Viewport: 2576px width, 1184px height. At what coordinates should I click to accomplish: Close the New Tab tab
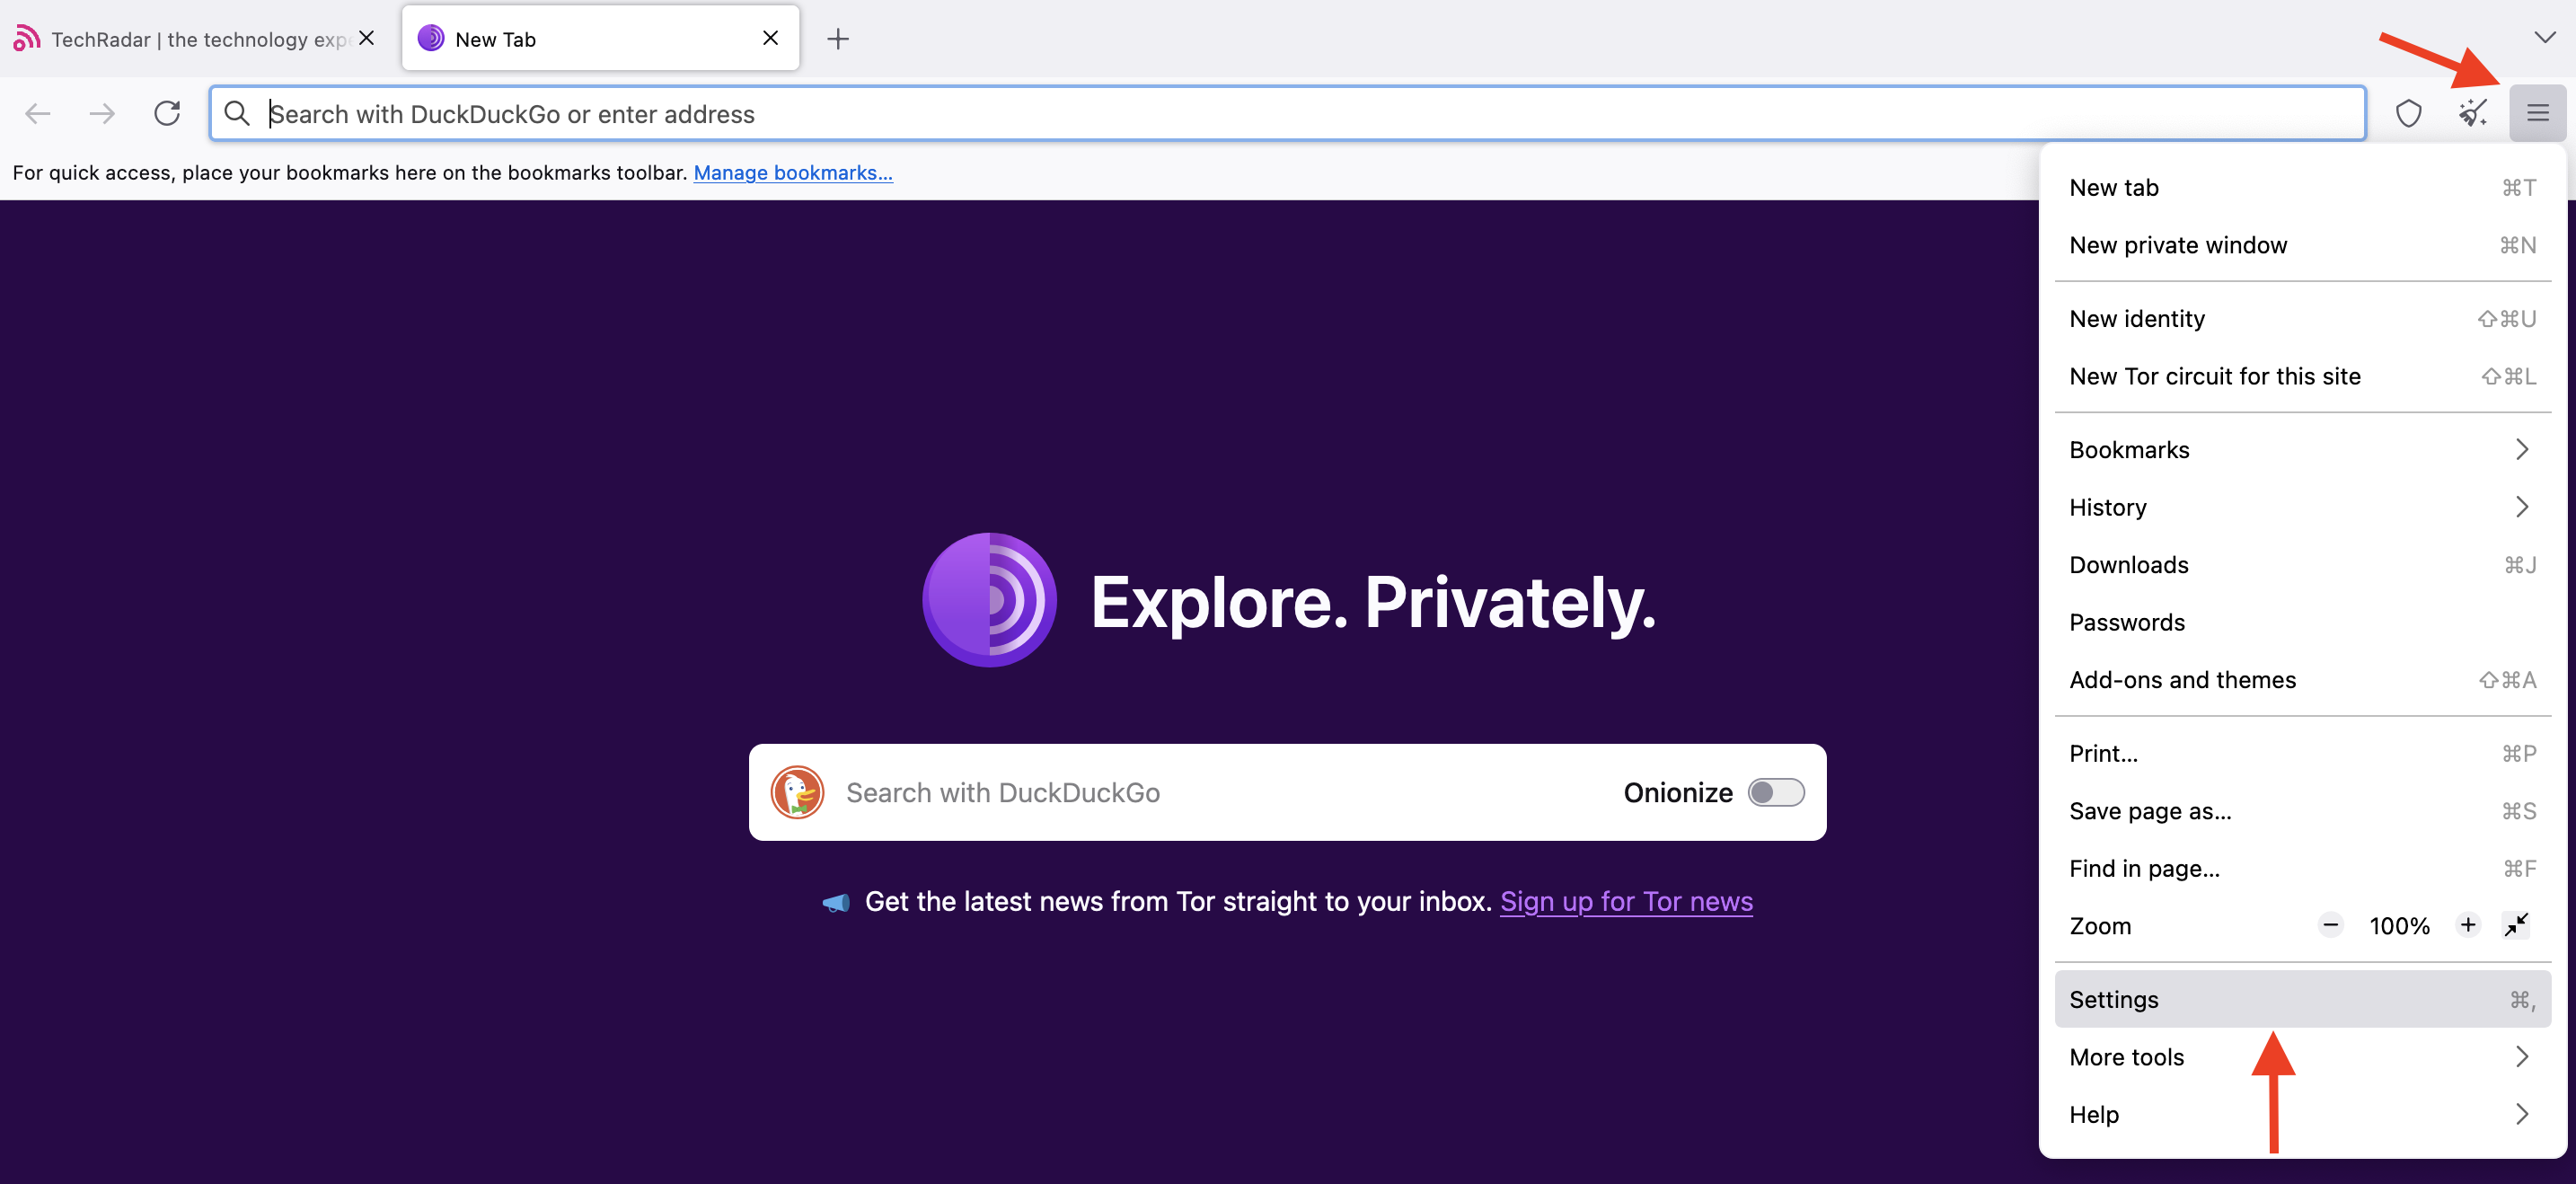pyautogui.click(x=770, y=38)
